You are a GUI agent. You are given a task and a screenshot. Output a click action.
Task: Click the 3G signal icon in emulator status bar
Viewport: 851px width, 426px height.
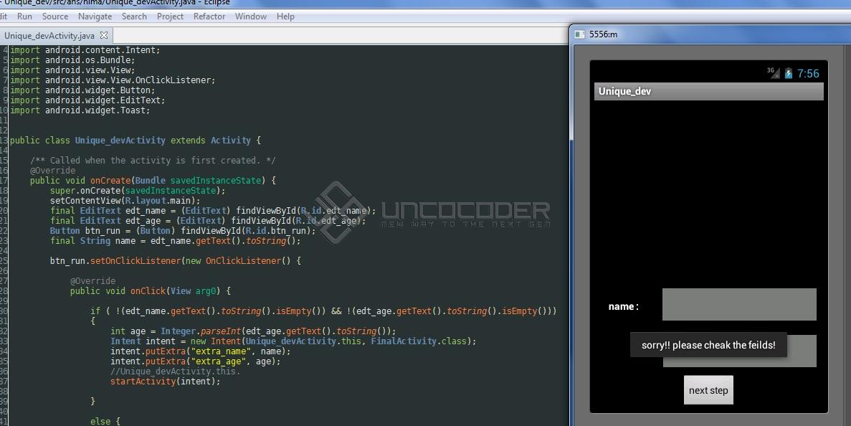tap(773, 72)
